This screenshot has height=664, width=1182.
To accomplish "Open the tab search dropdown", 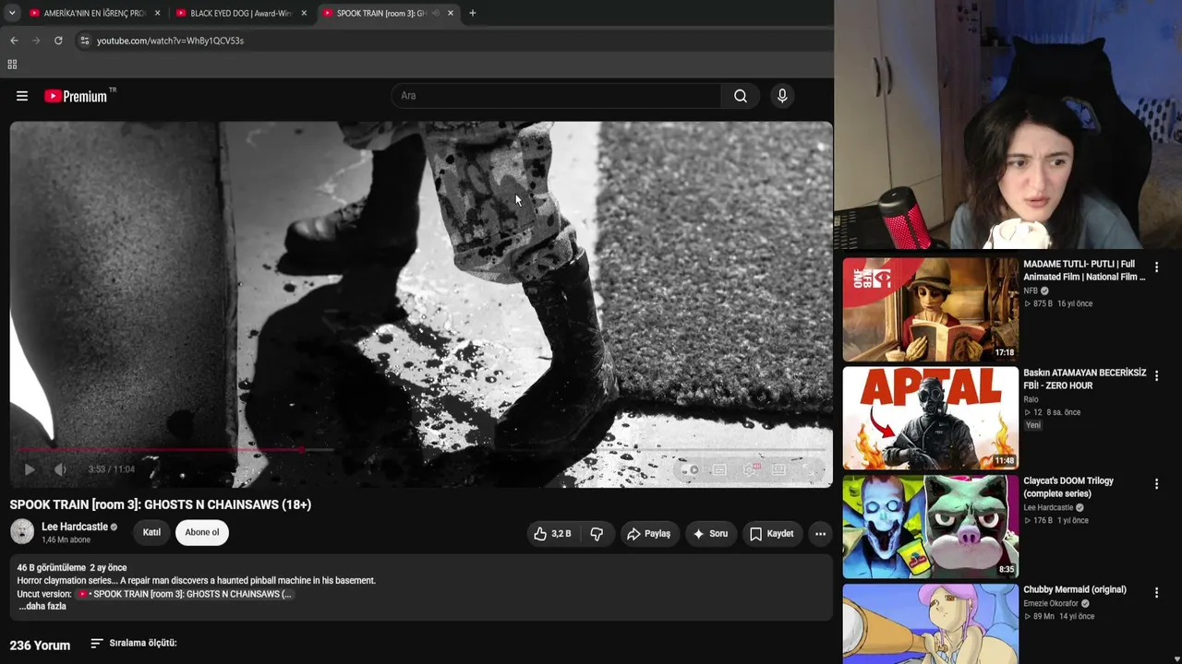I will pos(12,13).
